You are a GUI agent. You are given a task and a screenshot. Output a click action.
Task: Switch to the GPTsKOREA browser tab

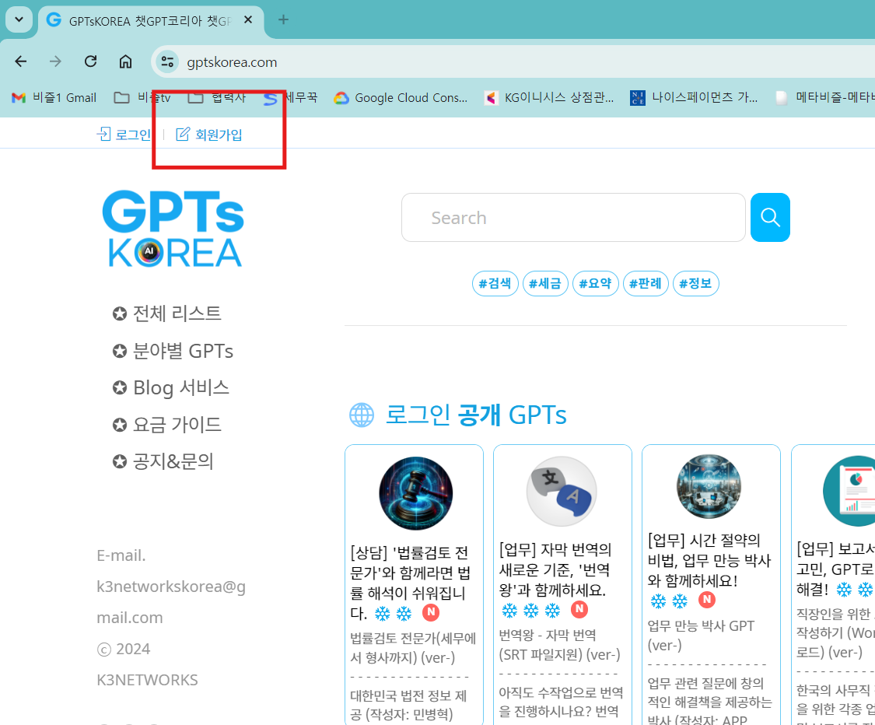[140, 21]
